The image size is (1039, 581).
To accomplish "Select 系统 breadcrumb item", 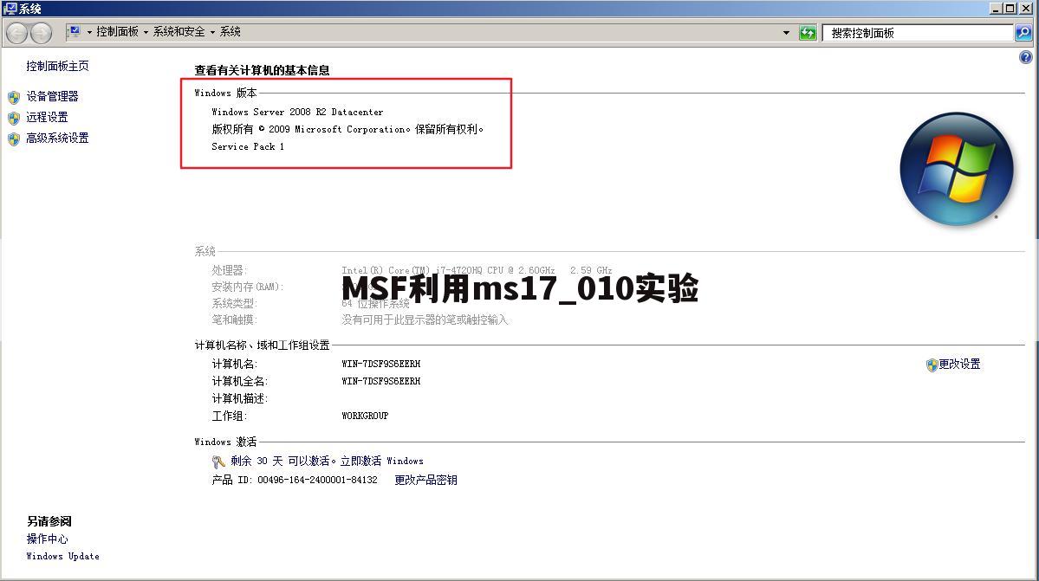I will [230, 32].
